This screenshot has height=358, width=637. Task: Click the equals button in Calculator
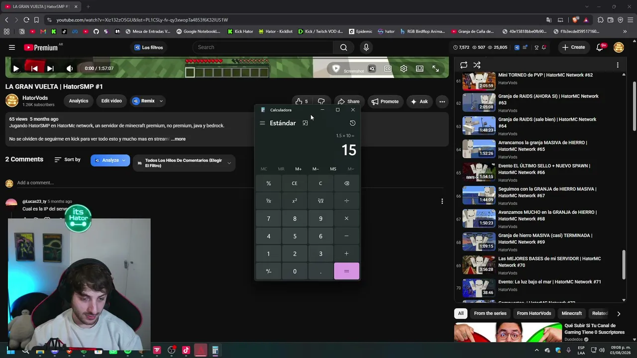coord(346,271)
